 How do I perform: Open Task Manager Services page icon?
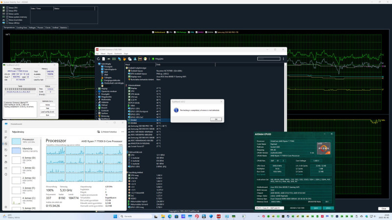click(x=6, y=175)
